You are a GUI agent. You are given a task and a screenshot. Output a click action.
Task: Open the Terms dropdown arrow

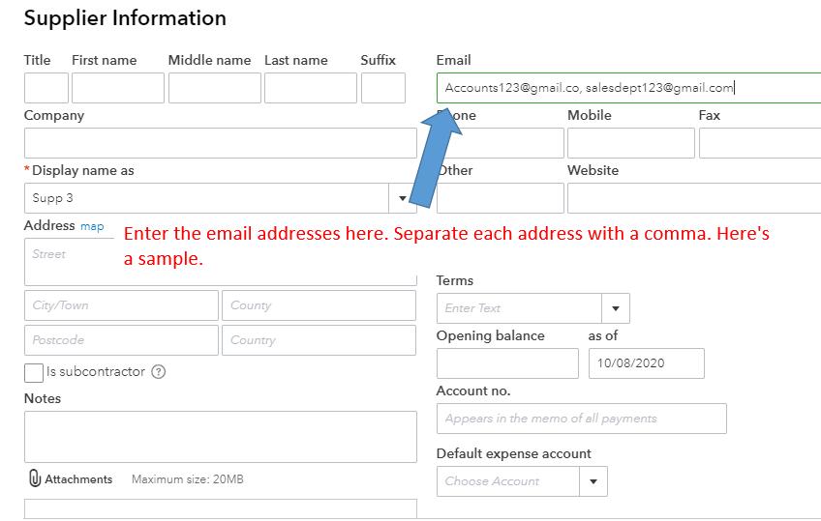tap(616, 308)
